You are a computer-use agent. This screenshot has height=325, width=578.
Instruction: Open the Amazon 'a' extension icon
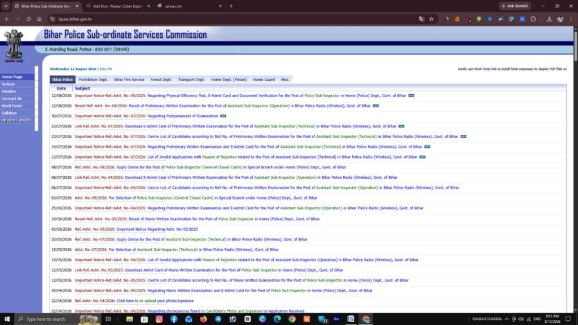457,19
